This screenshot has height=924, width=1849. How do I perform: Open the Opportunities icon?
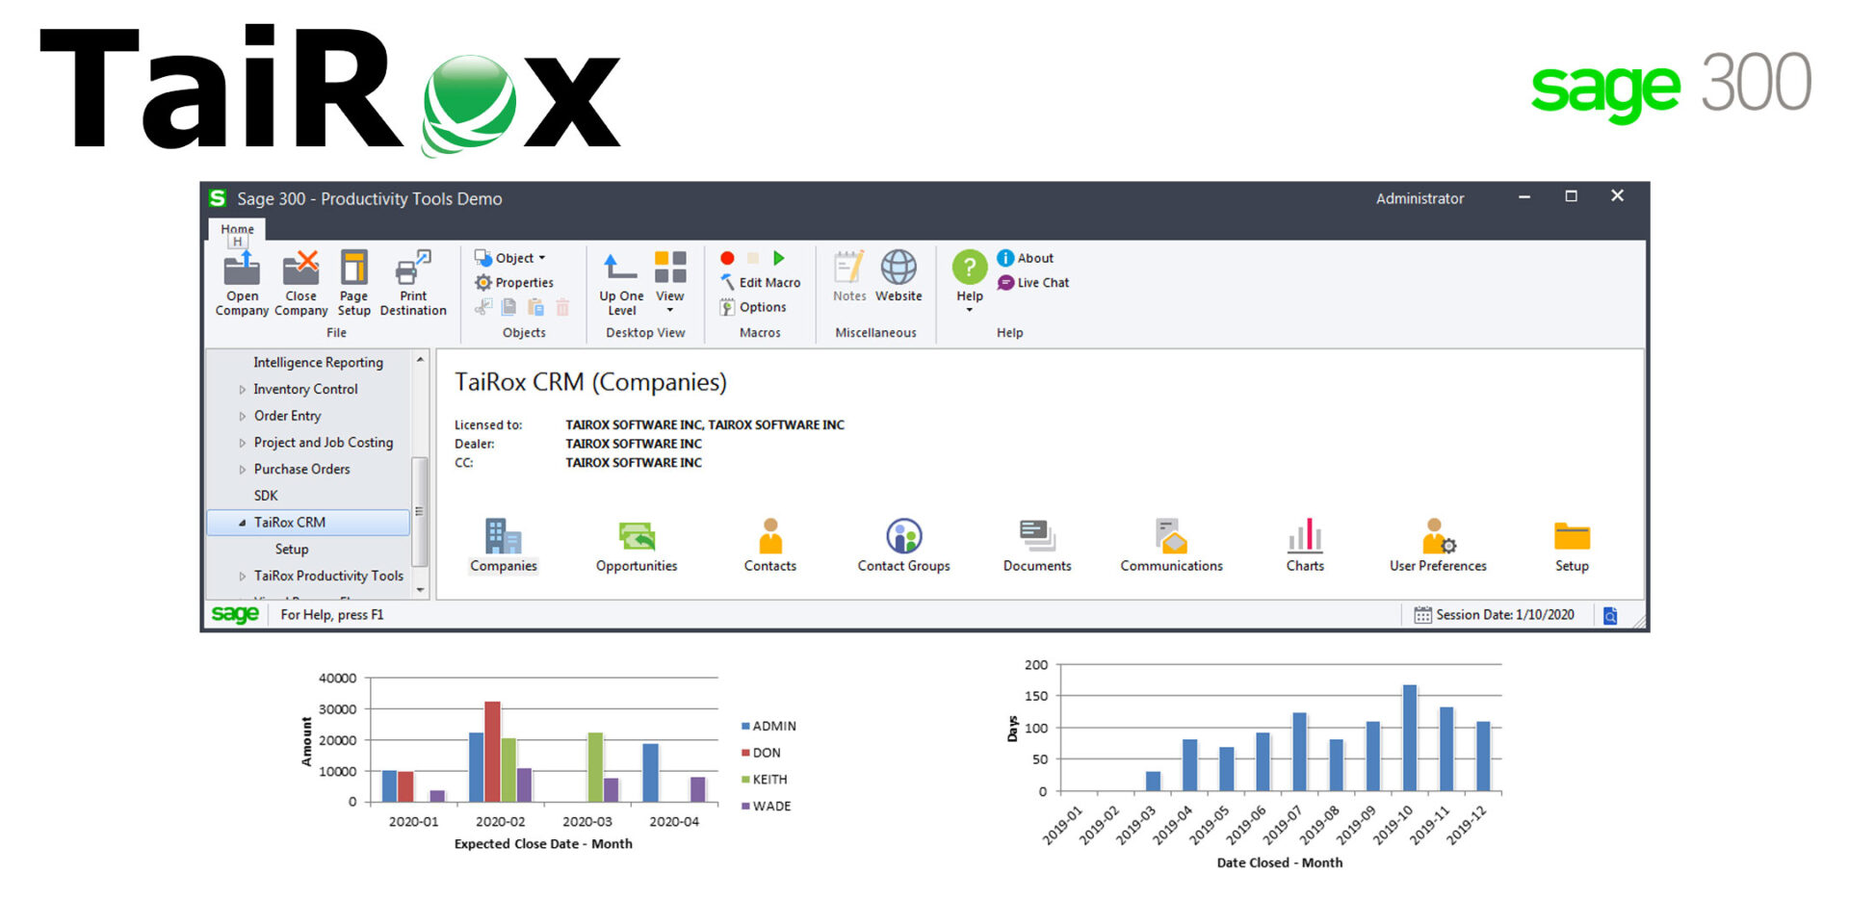pyautogui.click(x=636, y=538)
